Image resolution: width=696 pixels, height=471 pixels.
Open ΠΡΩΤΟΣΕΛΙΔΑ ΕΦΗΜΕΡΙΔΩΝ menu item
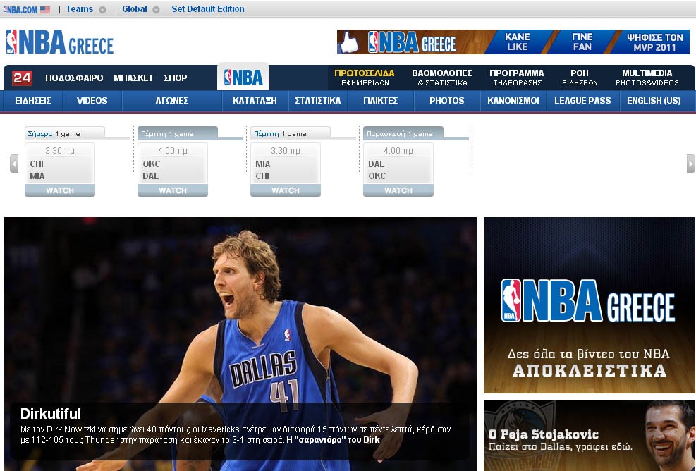click(365, 78)
